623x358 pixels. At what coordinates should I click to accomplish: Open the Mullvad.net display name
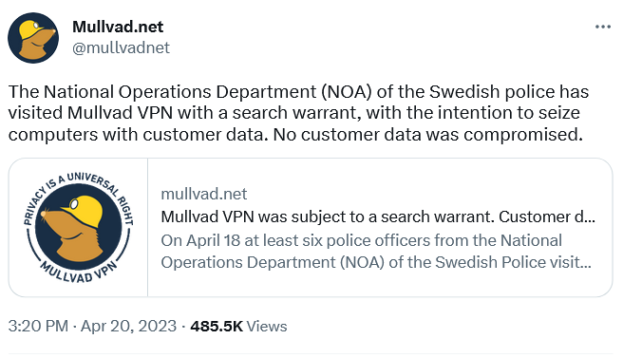118,27
